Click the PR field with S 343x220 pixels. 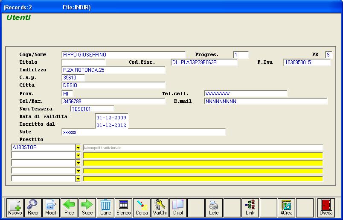(329, 55)
